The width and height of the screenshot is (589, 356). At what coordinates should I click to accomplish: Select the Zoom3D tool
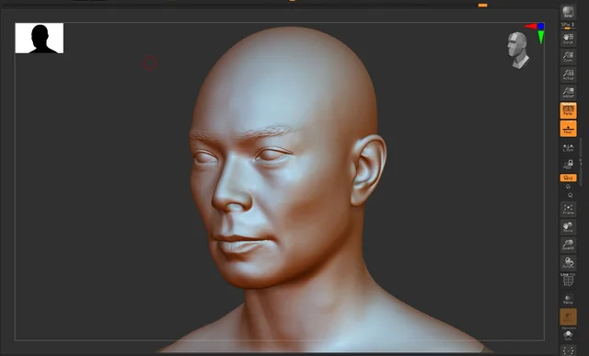pos(568,245)
